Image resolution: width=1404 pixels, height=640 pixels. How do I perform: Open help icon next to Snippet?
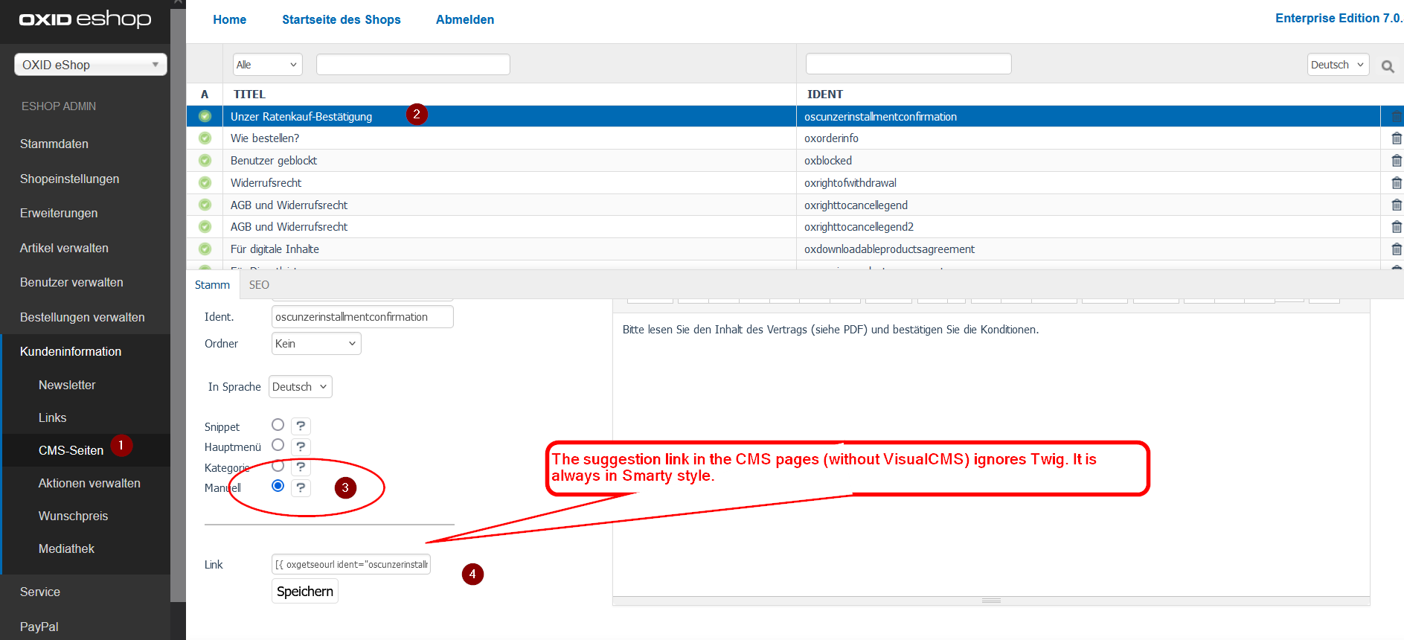[301, 426]
